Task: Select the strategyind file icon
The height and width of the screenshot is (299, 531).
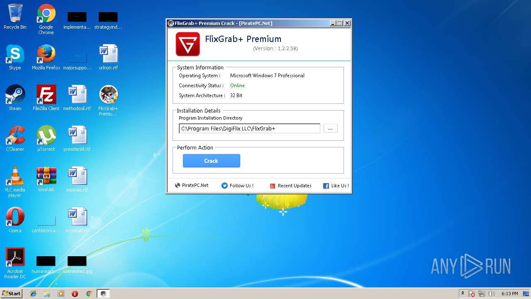Action: (x=108, y=21)
